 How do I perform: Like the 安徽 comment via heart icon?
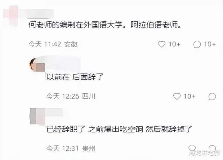[x=162, y=44]
